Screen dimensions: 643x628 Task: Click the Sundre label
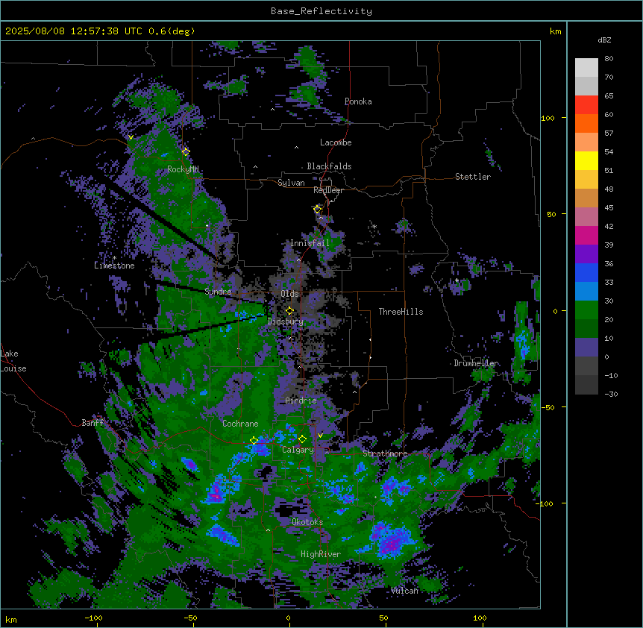click(x=218, y=292)
